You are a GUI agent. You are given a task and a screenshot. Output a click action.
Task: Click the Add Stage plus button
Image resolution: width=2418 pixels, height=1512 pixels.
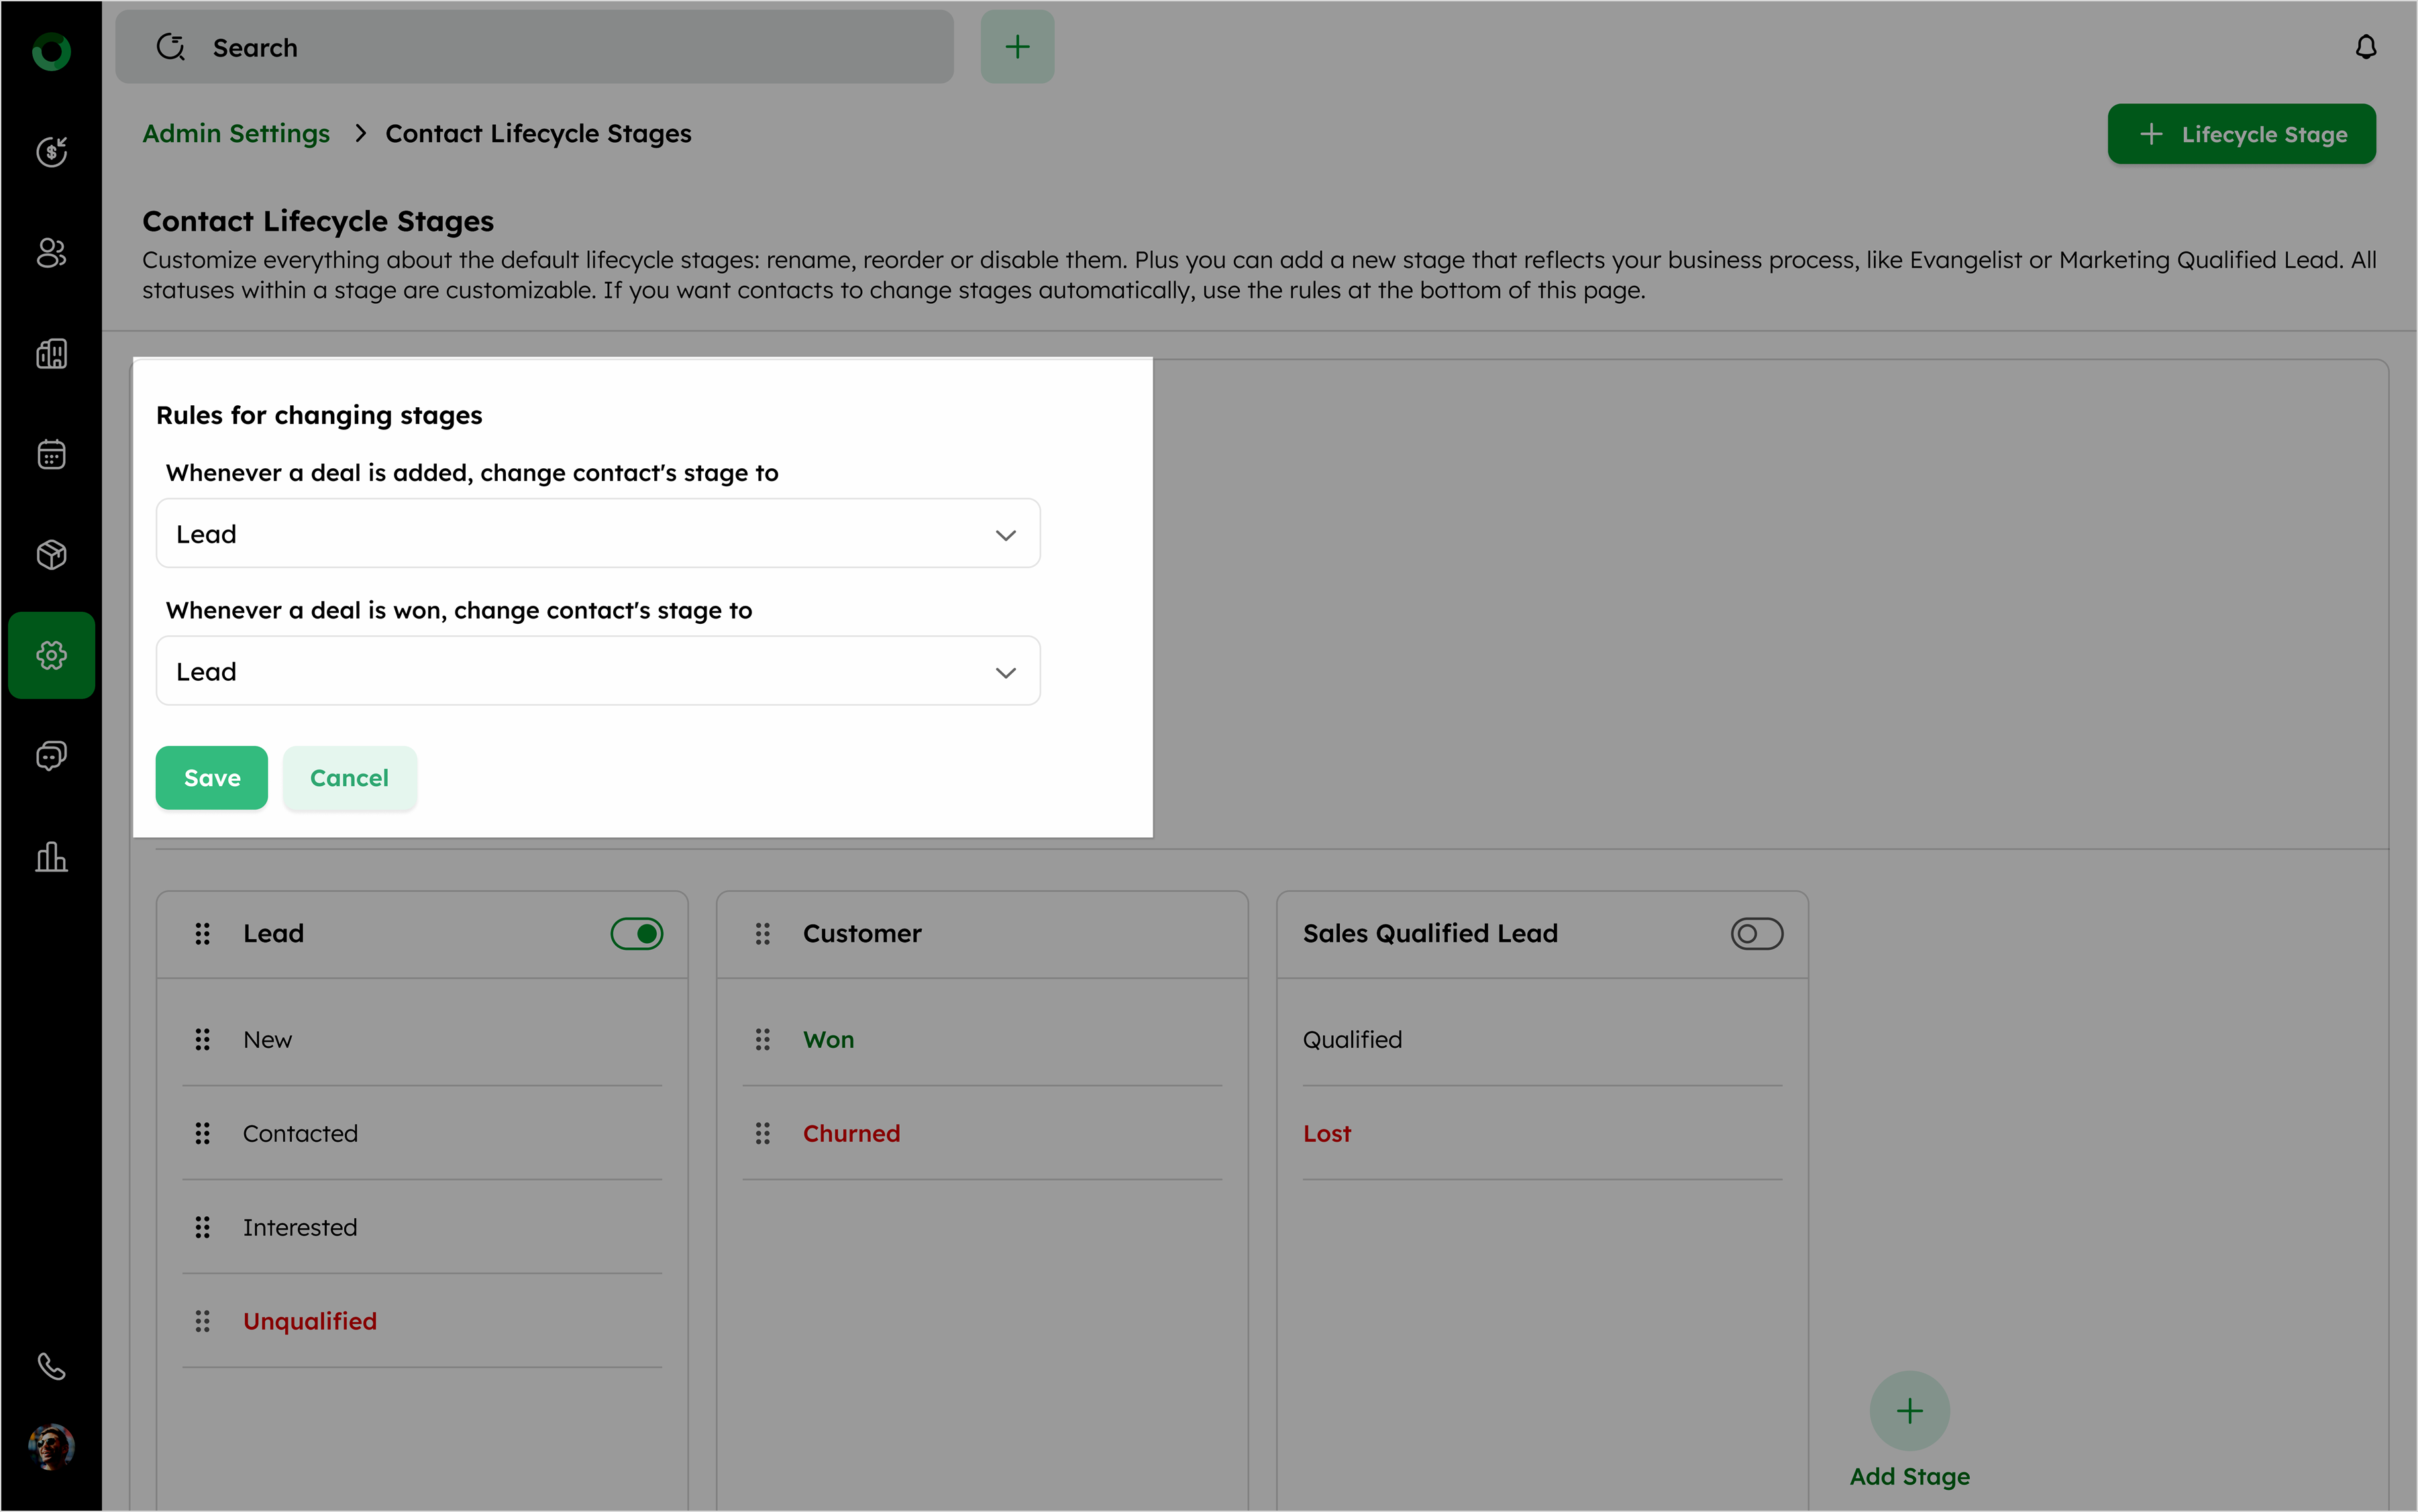pos(1909,1411)
